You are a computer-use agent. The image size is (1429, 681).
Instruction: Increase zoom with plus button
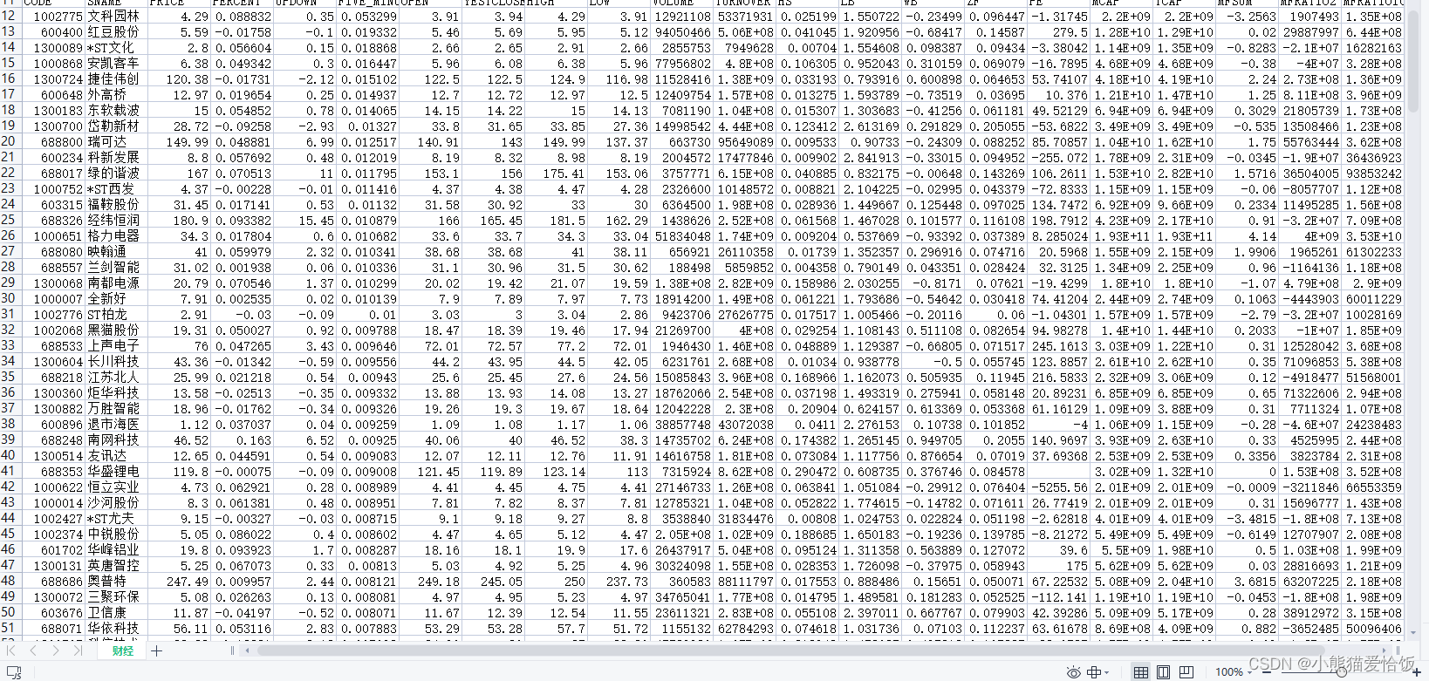[x=1417, y=672]
